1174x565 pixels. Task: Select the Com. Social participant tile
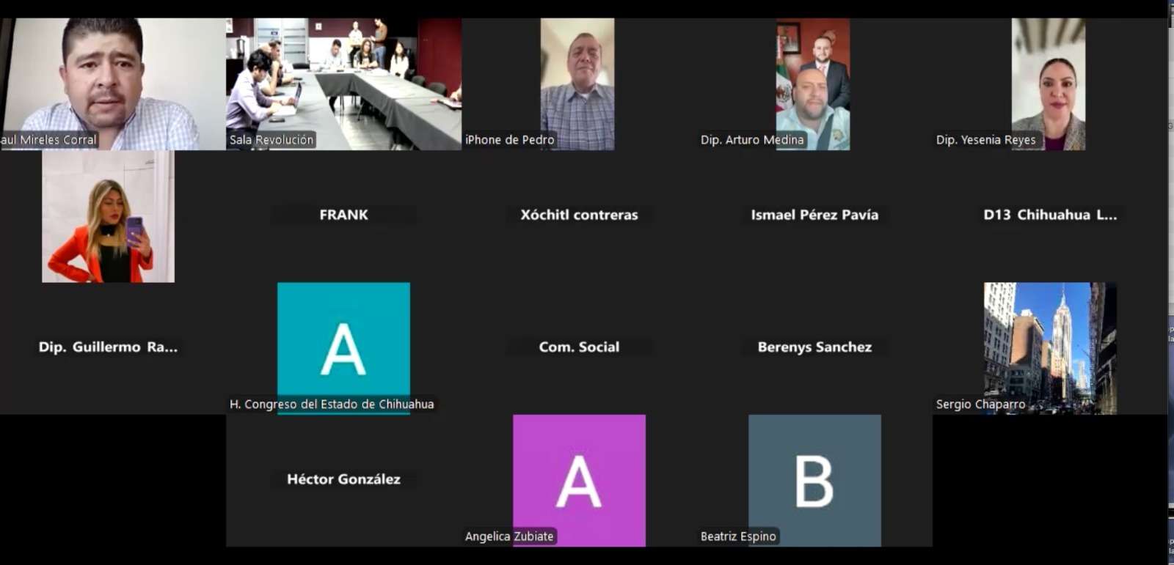pos(579,347)
